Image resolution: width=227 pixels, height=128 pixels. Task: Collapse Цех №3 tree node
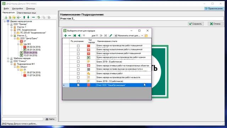18,44
